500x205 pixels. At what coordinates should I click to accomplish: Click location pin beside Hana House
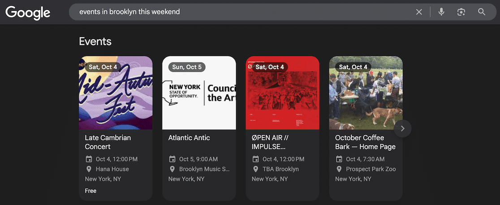pyautogui.click(x=89, y=169)
